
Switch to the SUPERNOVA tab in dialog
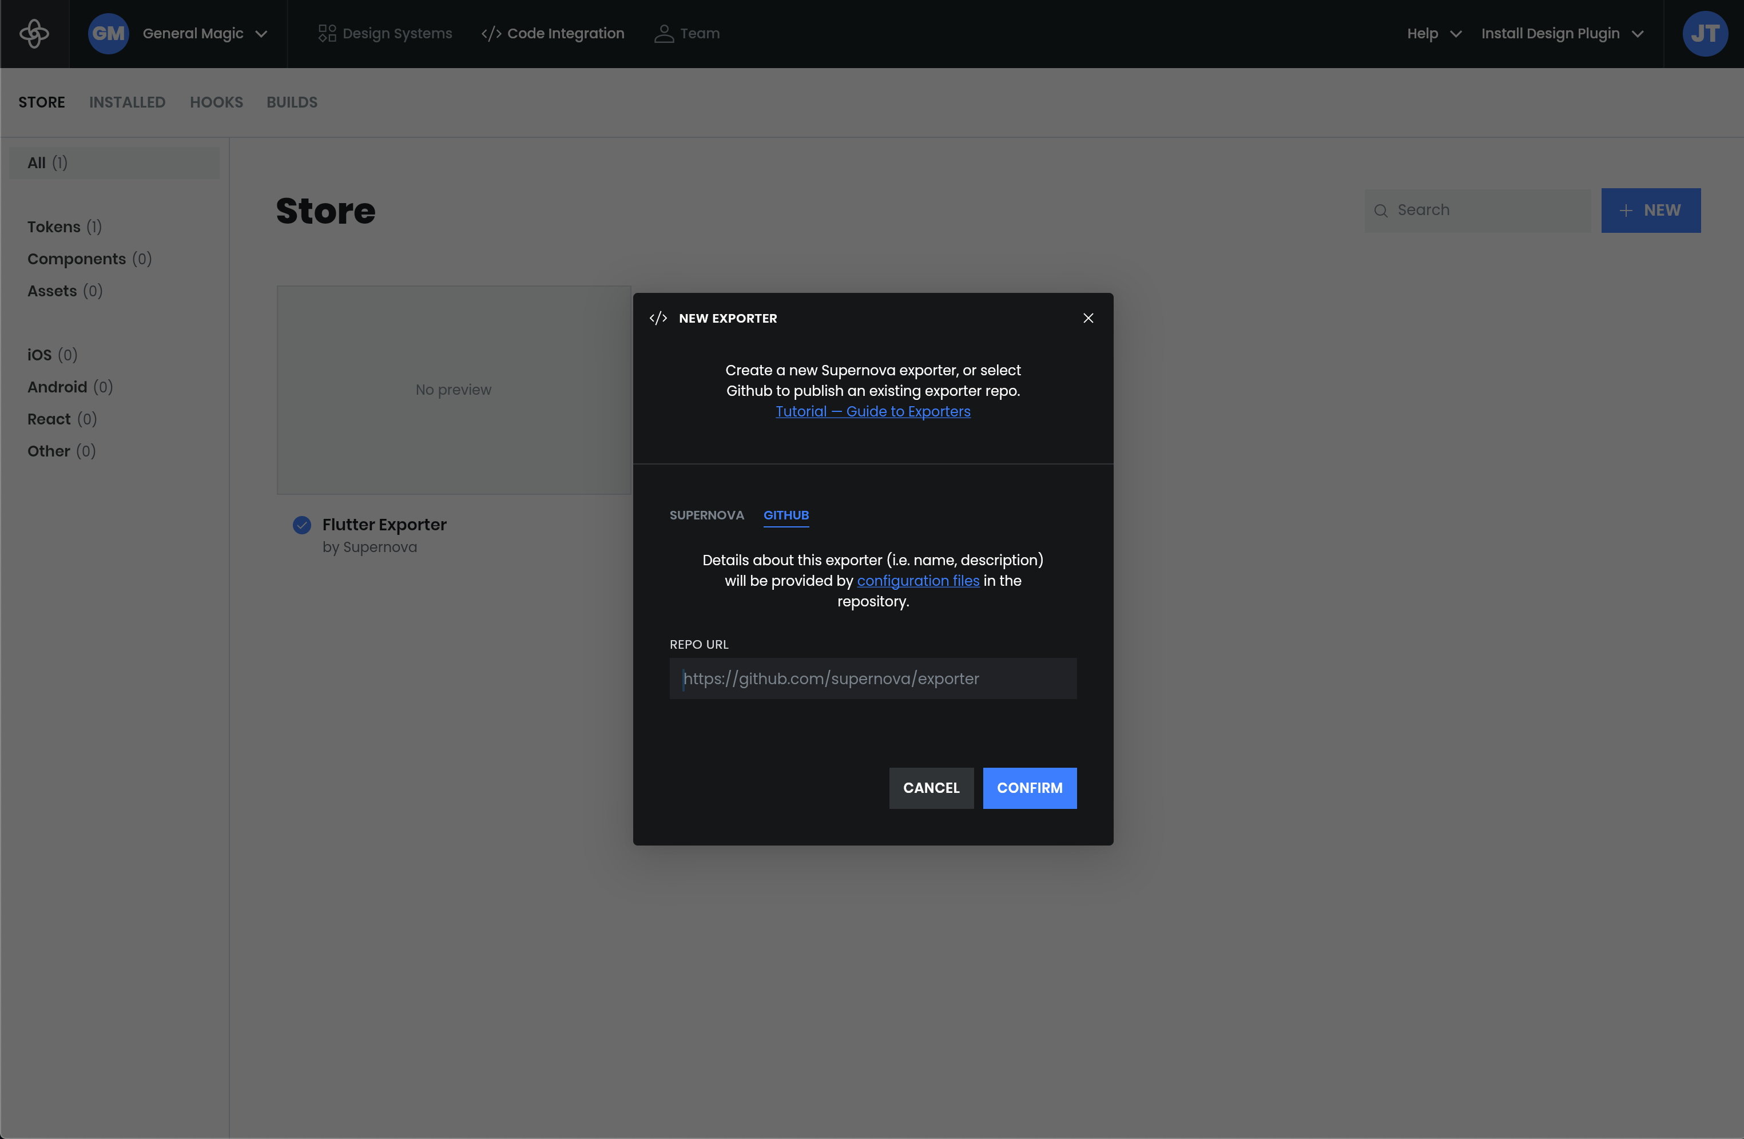click(x=706, y=515)
